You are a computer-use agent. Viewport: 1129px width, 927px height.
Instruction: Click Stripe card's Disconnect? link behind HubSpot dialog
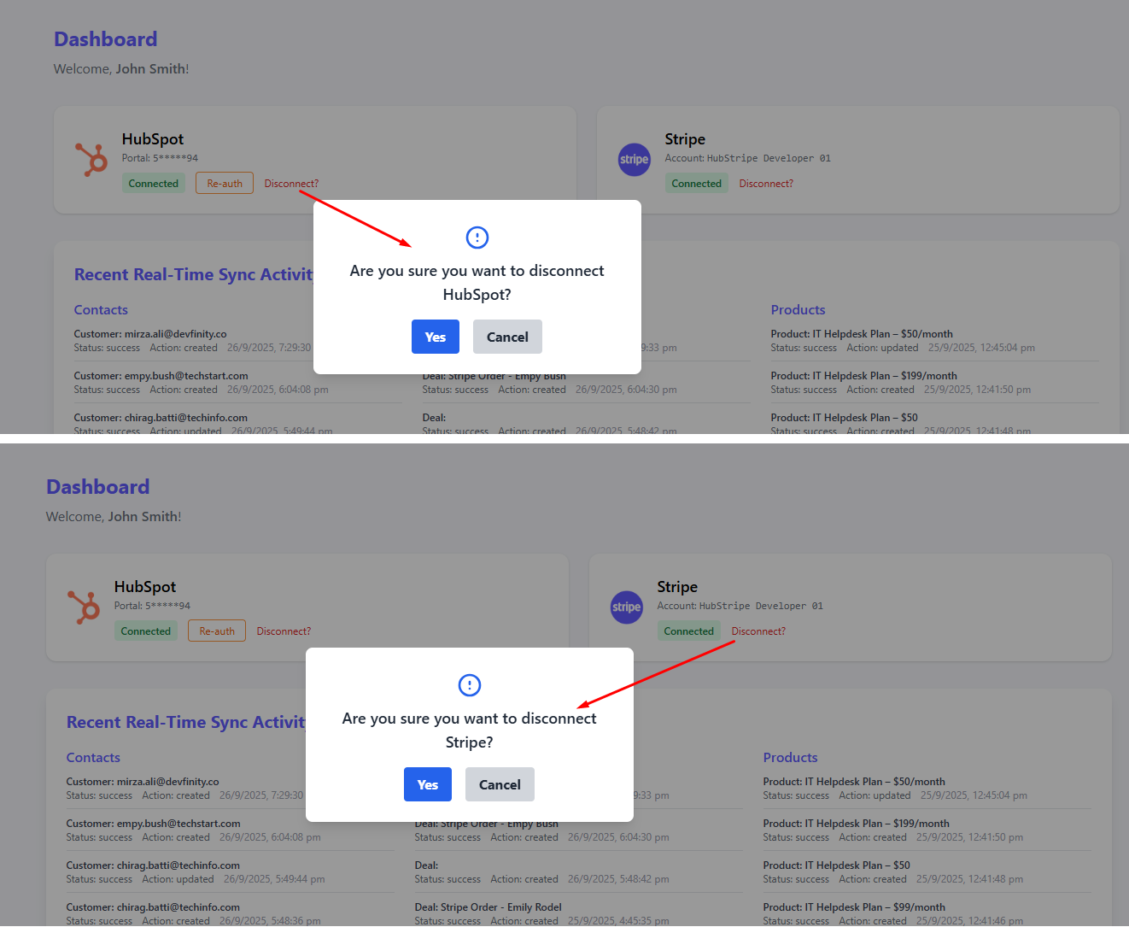[766, 184]
